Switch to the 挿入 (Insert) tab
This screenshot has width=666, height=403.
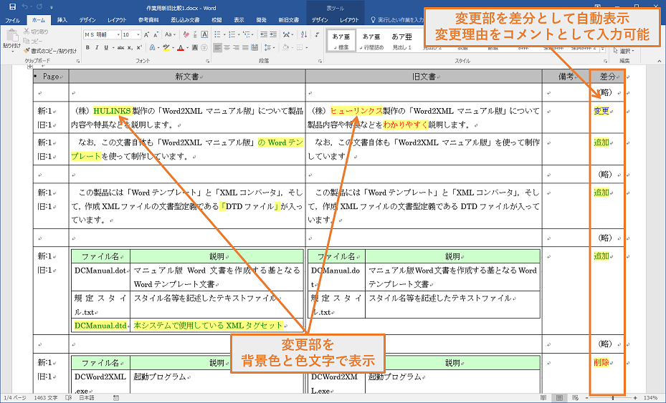[62, 20]
